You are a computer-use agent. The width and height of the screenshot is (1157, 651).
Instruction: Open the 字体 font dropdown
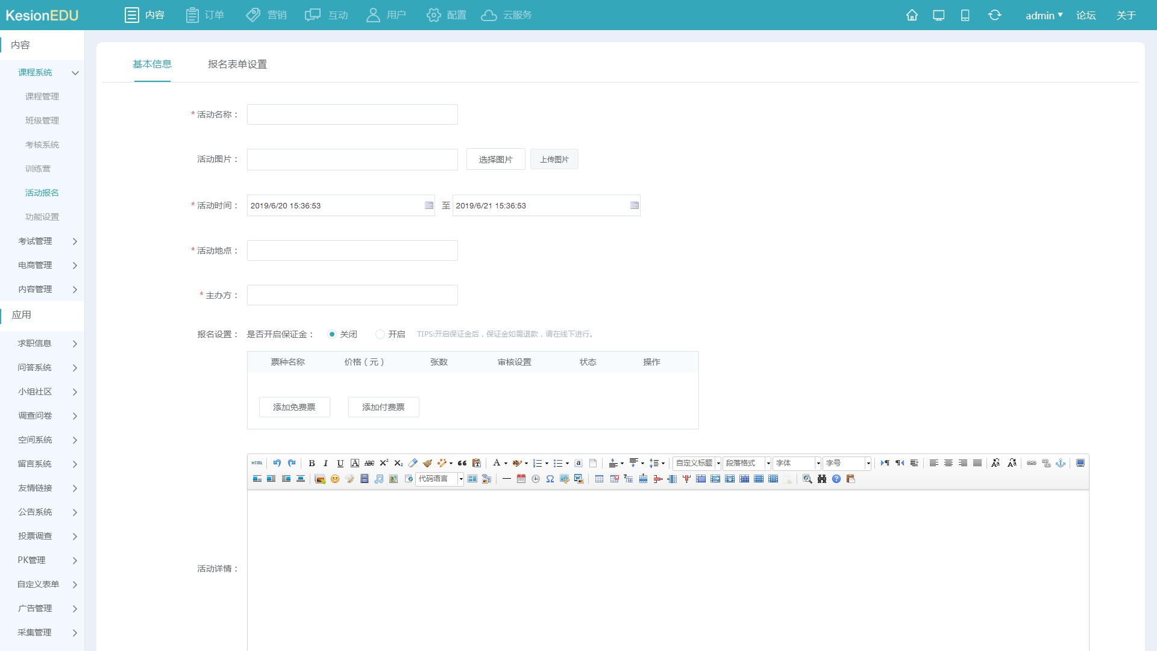point(797,463)
